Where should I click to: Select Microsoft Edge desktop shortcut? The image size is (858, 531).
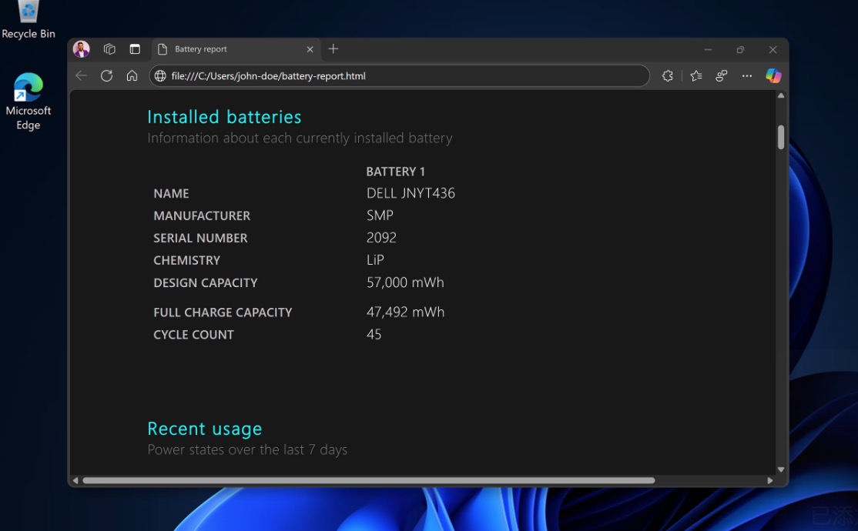tap(28, 102)
